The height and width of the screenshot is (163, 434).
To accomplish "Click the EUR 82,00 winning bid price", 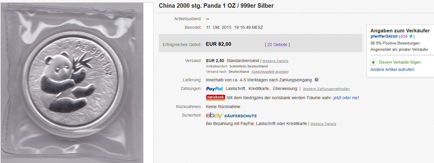I will 218,44.
